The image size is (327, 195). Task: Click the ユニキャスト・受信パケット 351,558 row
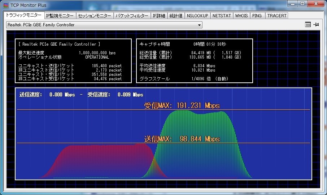[70, 74]
